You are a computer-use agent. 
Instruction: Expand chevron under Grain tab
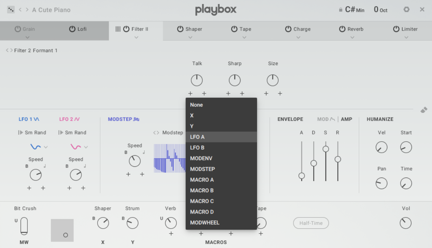(28, 37)
